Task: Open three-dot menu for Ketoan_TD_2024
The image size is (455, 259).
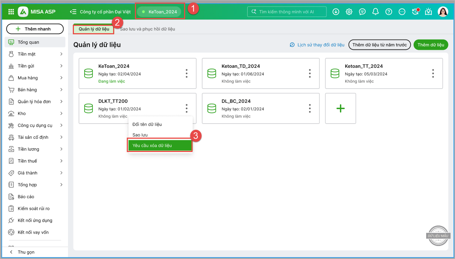Action: [x=310, y=73]
